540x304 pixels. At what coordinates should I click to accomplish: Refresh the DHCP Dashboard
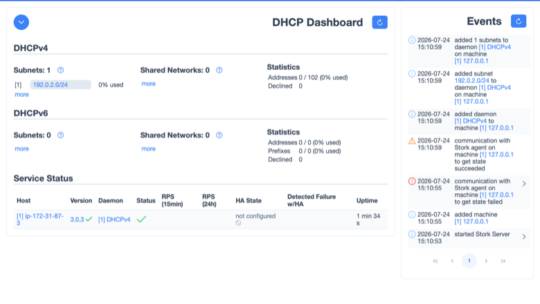click(x=380, y=22)
